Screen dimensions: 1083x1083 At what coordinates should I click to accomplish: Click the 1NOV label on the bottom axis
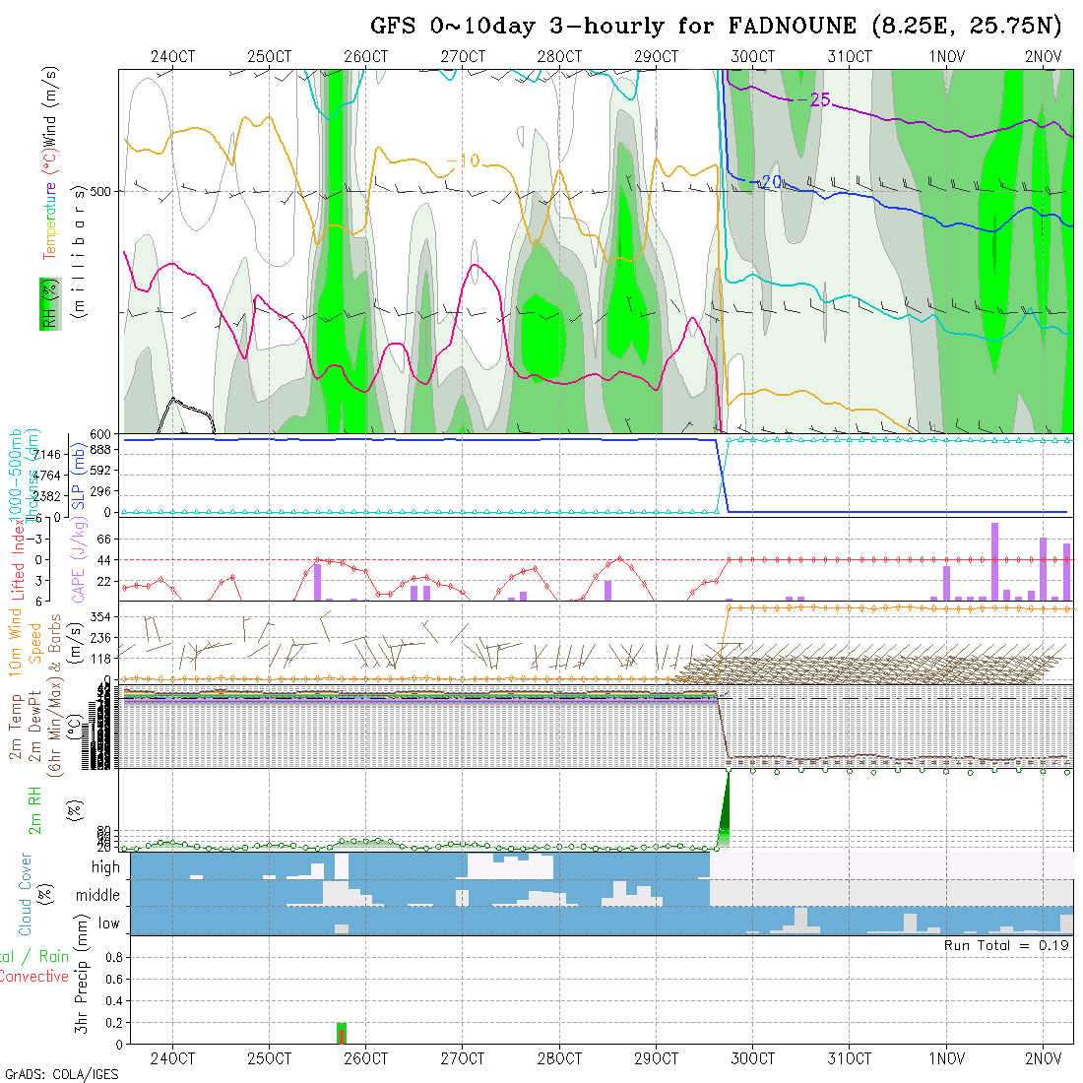coord(946,1058)
